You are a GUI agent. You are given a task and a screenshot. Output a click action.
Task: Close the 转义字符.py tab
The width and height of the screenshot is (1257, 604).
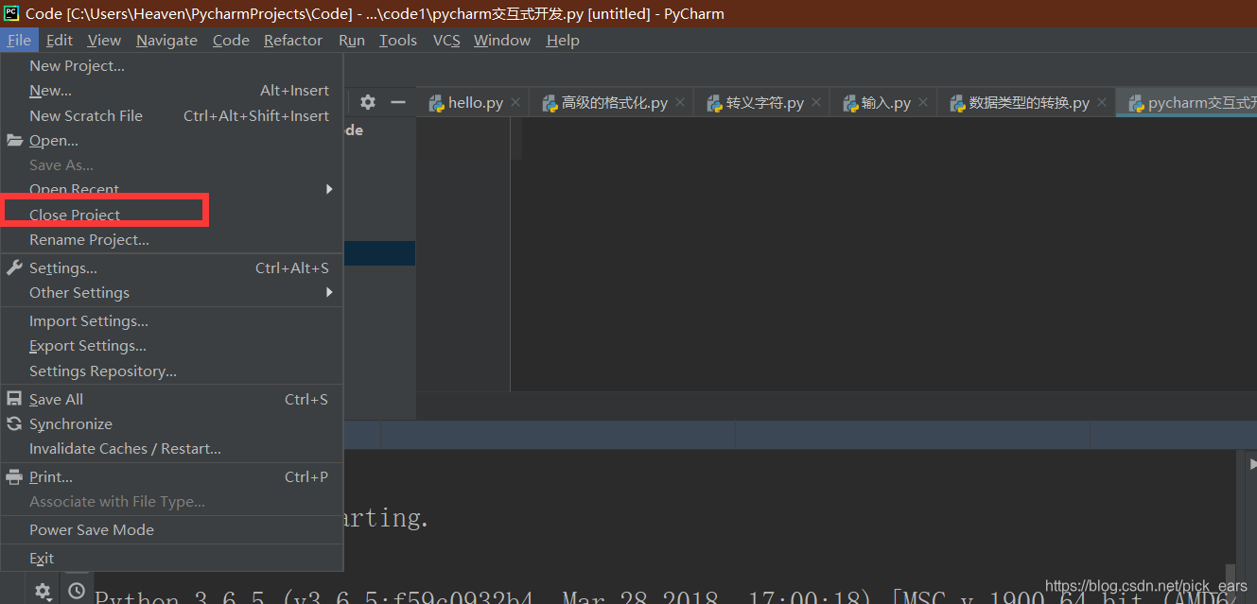point(816,103)
